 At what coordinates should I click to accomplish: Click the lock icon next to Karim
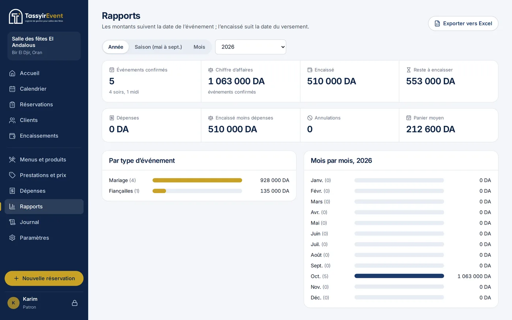tap(75, 303)
